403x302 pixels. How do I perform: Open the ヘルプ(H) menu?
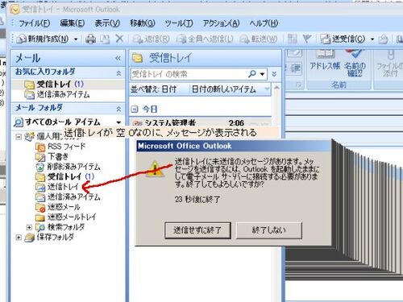(x=264, y=23)
